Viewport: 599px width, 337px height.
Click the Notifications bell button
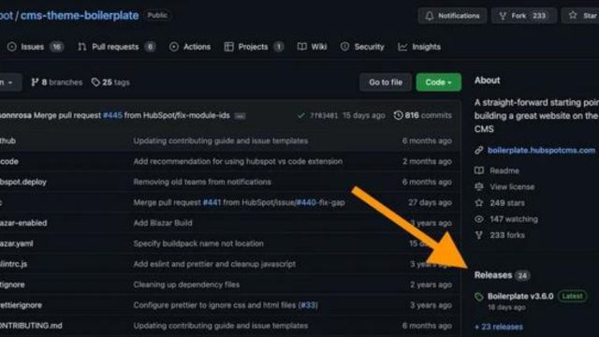point(452,16)
